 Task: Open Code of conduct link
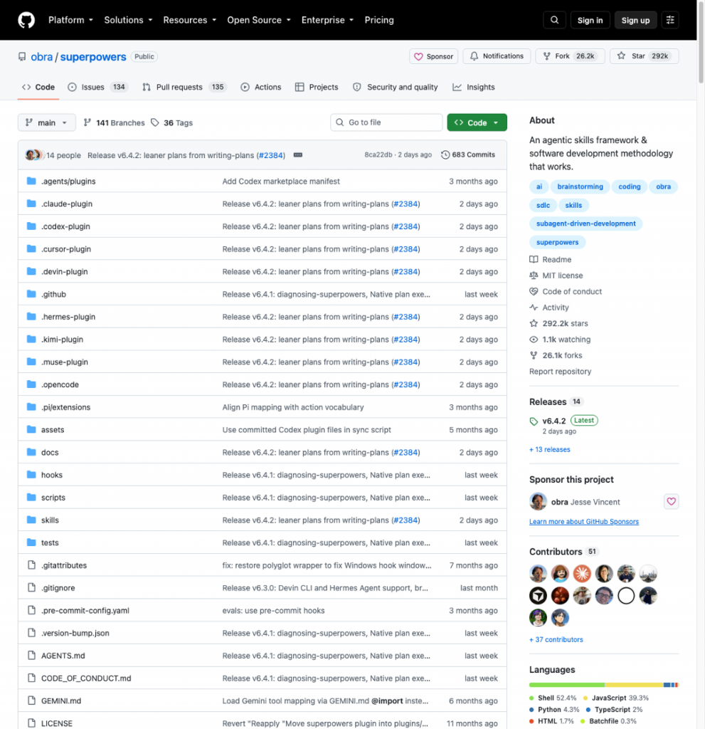point(566,291)
